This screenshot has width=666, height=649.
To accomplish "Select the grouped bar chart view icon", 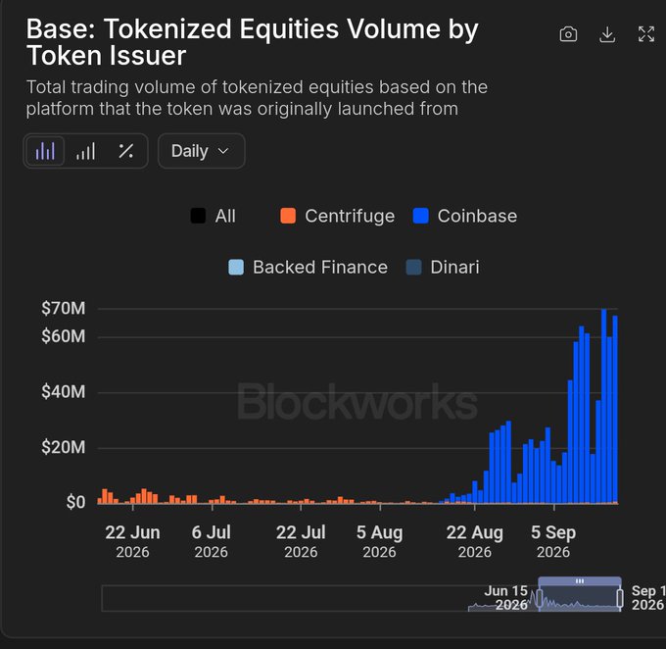I will tap(45, 151).
